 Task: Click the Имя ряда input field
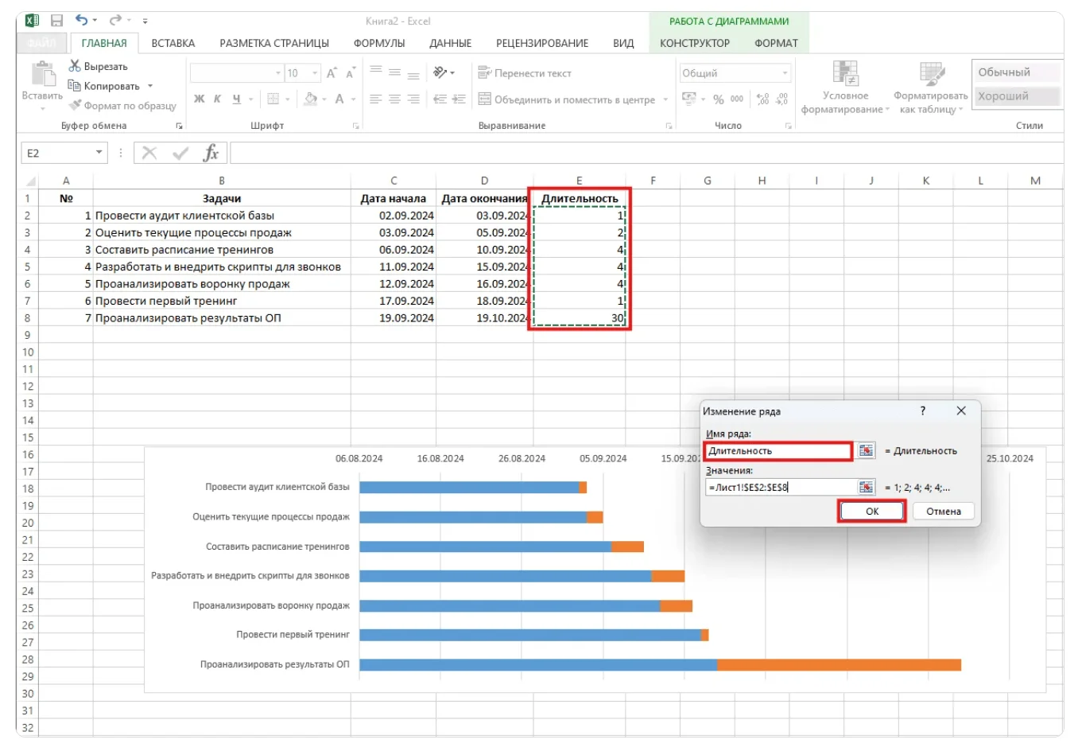(778, 451)
